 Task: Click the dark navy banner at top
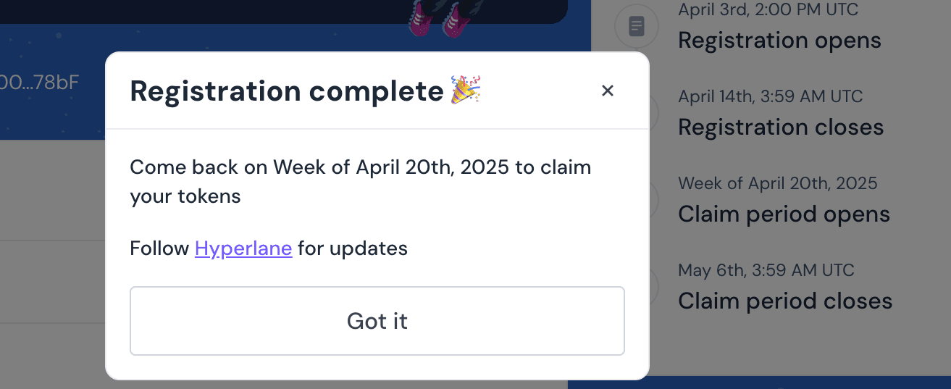click(283, 12)
